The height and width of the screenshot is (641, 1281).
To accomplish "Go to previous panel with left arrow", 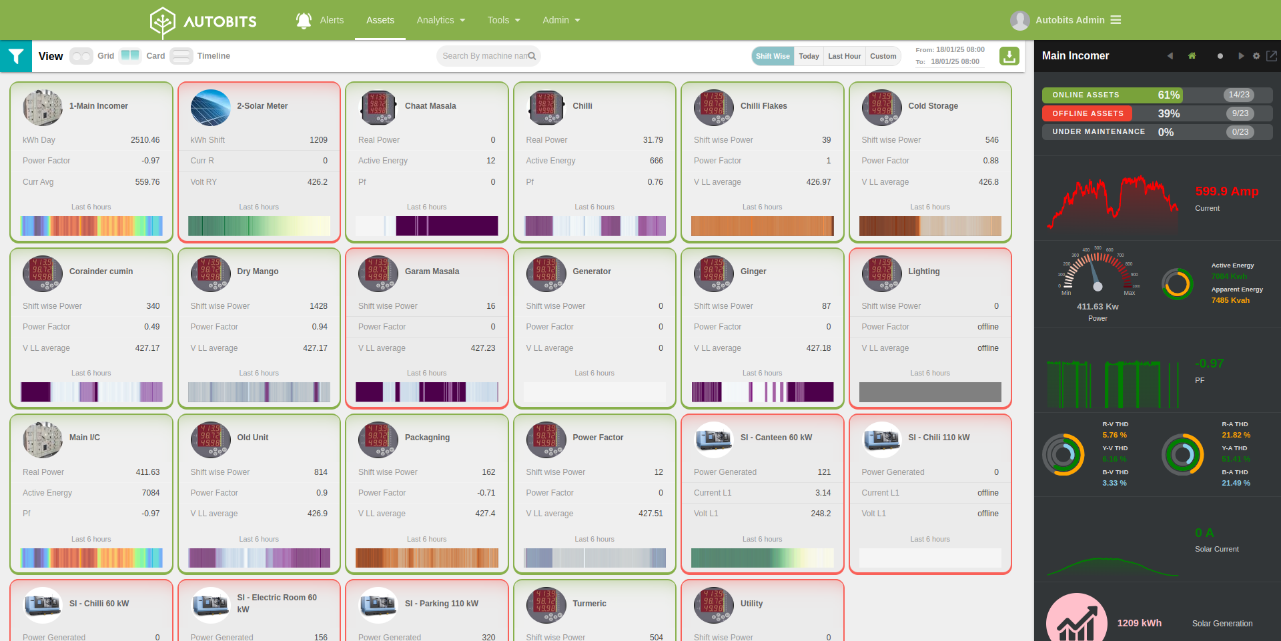I will point(1170,56).
